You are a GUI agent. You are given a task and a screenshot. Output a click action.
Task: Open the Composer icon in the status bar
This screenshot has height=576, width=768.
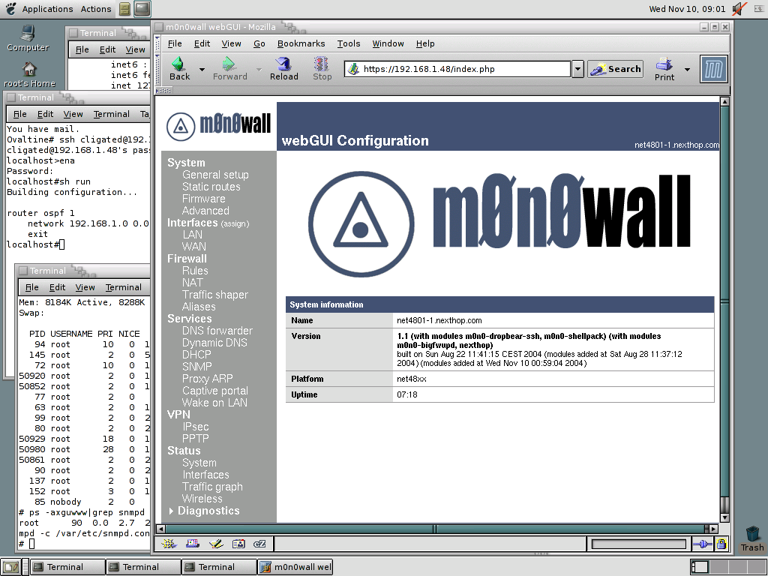[215, 544]
